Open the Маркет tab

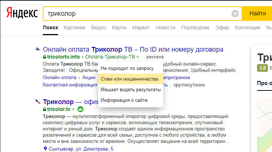(141, 27)
